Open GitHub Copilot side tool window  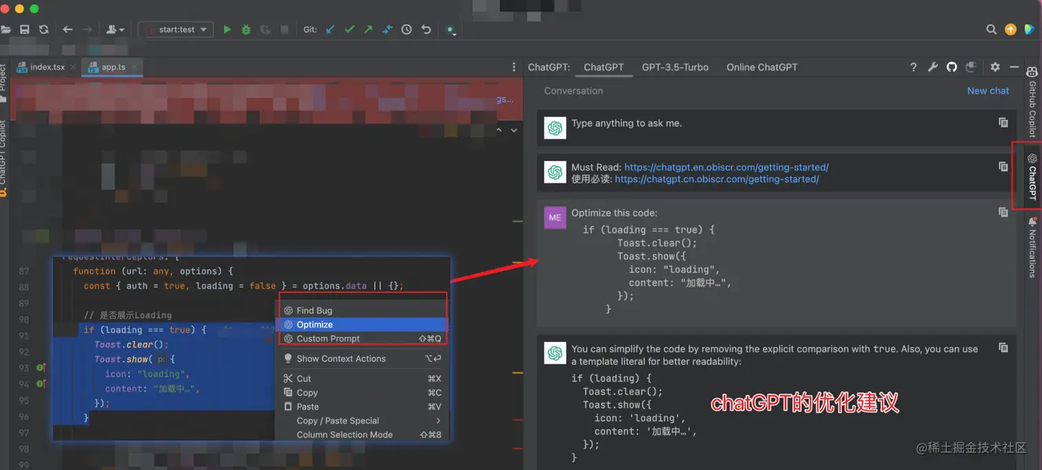[1032, 101]
